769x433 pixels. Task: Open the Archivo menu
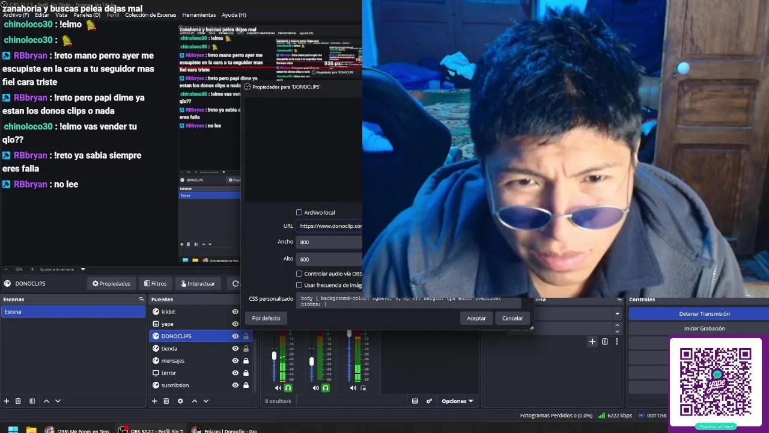click(16, 15)
